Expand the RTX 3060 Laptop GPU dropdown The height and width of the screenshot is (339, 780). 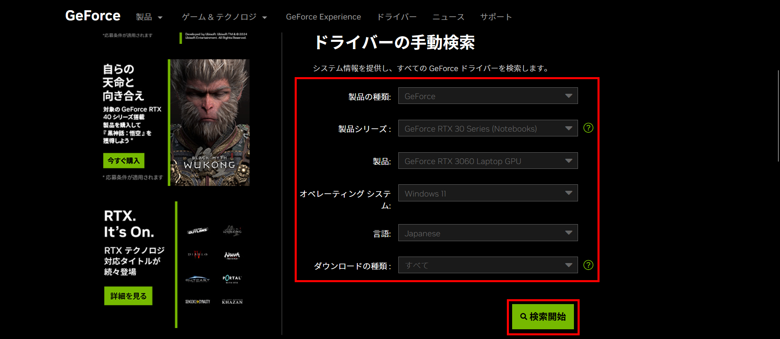pyautogui.click(x=488, y=161)
